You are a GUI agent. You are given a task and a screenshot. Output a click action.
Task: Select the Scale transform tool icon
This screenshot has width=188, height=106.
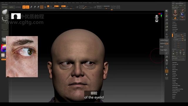[35, 7]
